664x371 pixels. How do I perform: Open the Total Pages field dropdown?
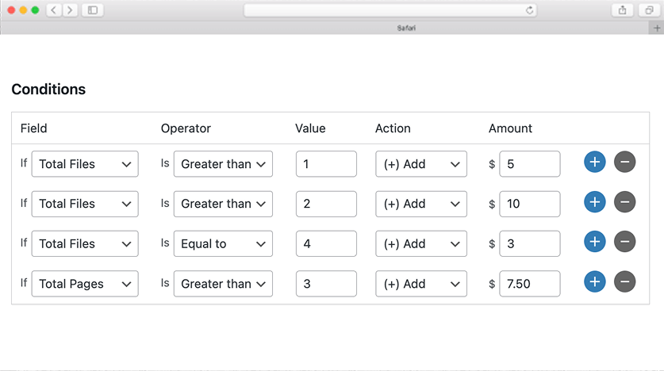click(x=85, y=284)
